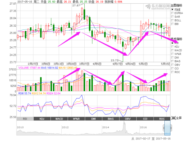Click the blue range selector window on timeline
Screen dimensions: 184x141
pos(167,128)
